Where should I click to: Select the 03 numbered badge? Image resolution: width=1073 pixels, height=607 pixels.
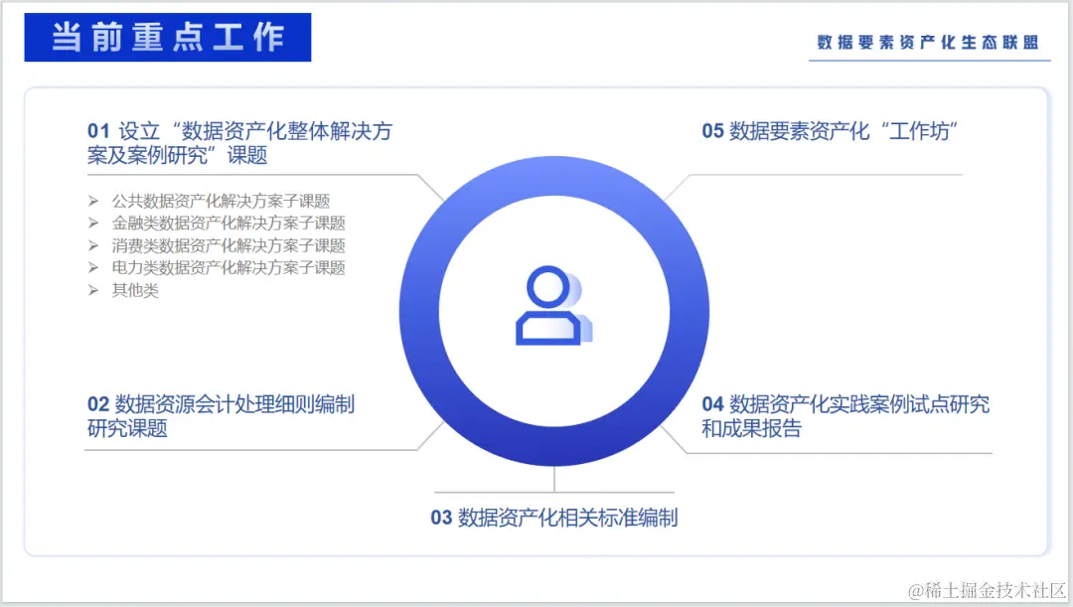tap(440, 518)
